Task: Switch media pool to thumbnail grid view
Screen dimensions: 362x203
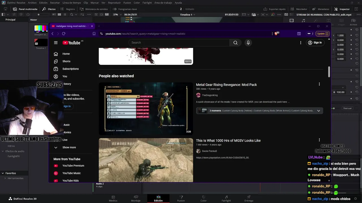Action: (59, 14)
